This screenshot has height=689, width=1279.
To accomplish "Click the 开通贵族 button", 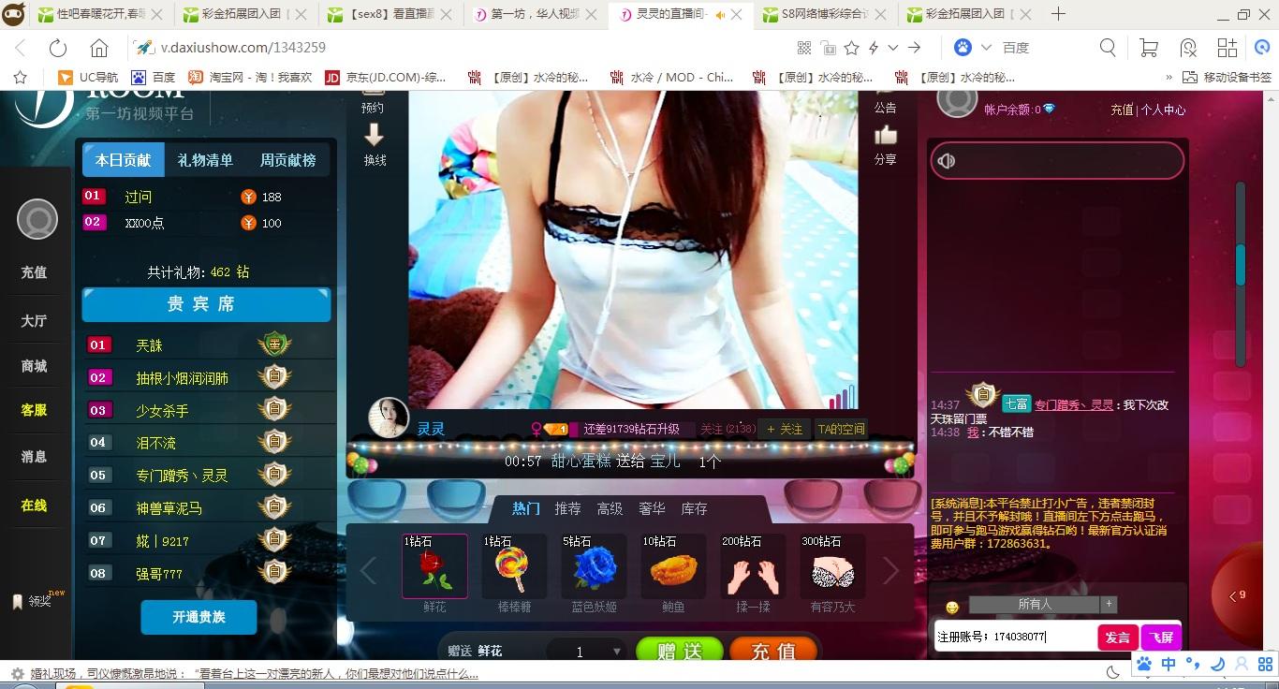I will pos(198,617).
